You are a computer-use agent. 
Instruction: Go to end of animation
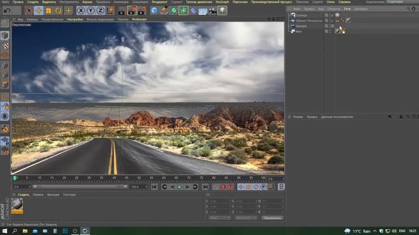205,187
